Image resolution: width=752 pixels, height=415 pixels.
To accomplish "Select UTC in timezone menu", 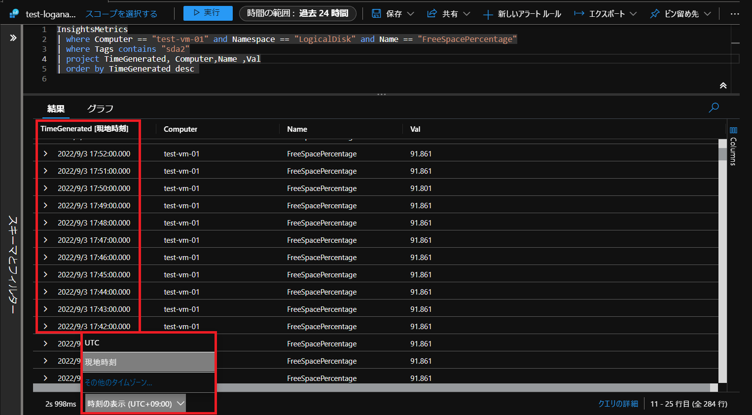I will (148, 343).
